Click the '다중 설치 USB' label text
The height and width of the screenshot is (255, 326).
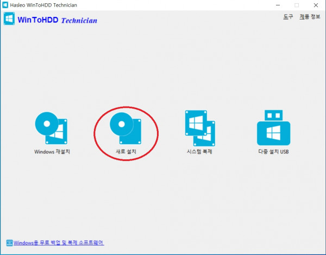click(x=273, y=152)
